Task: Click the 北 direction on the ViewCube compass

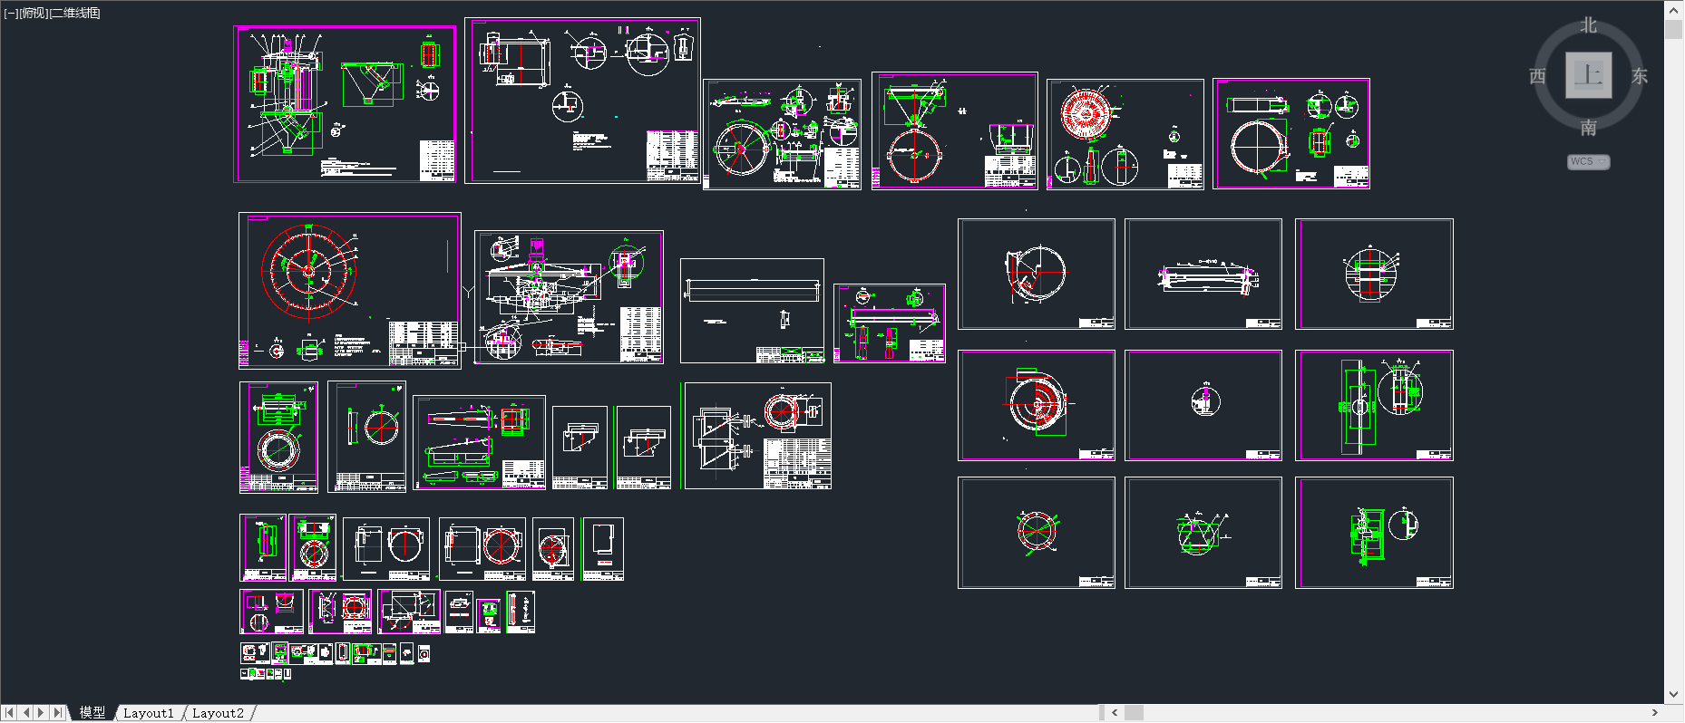Action: [x=1588, y=25]
